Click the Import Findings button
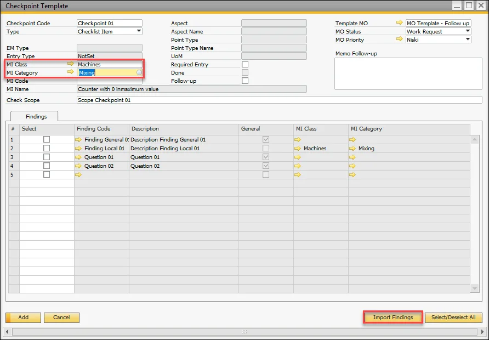This screenshot has height=340, width=489. point(393,318)
